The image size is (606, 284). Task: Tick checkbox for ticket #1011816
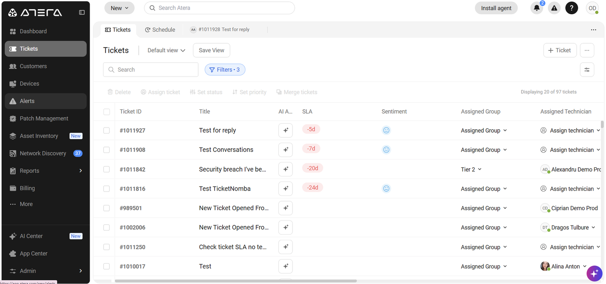[106, 189]
